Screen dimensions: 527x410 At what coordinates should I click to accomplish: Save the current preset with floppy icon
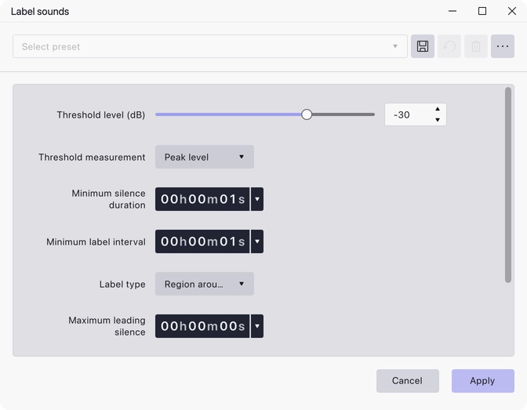pos(423,46)
